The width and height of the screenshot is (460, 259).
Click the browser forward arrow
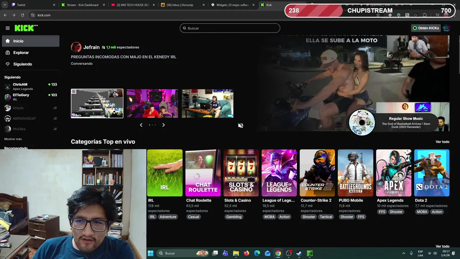point(14,15)
